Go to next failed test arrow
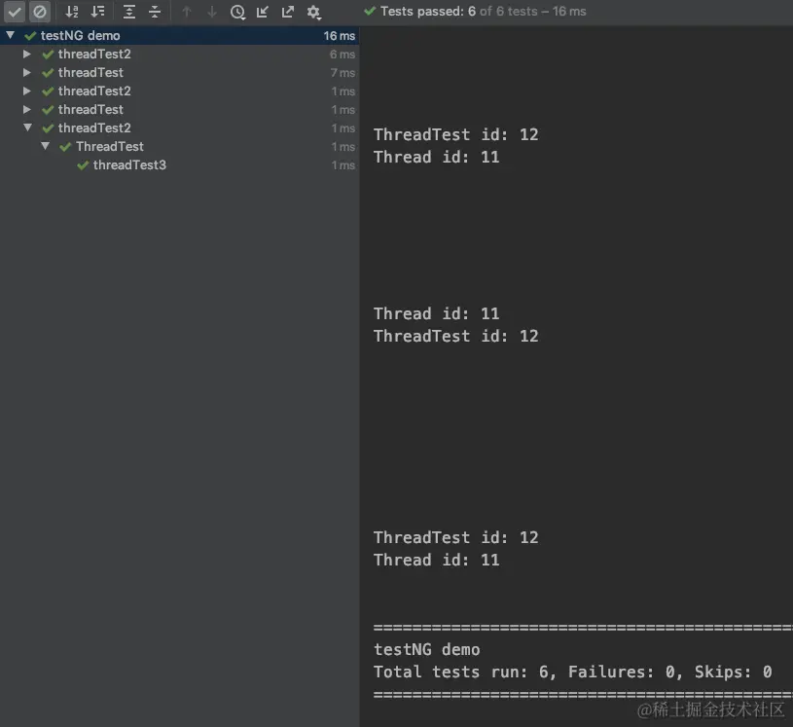The width and height of the screenshot is (793, 727). pyautogui.click(x=212, y=12)
